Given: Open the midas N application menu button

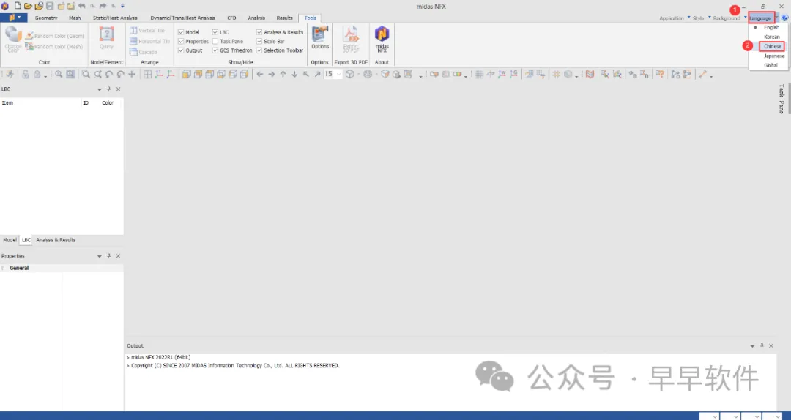Looking at the screenshot, I should point(14,18).
